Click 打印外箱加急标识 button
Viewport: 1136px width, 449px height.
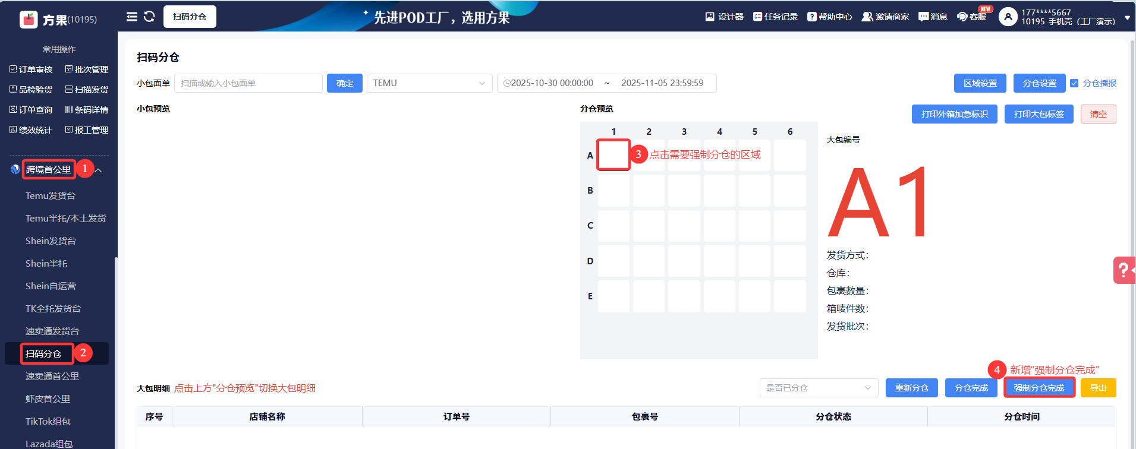(955, 114)
